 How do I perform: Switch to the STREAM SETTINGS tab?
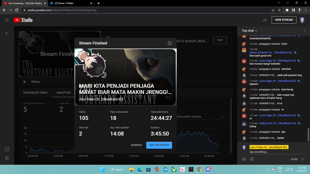(x=35, y=93)
